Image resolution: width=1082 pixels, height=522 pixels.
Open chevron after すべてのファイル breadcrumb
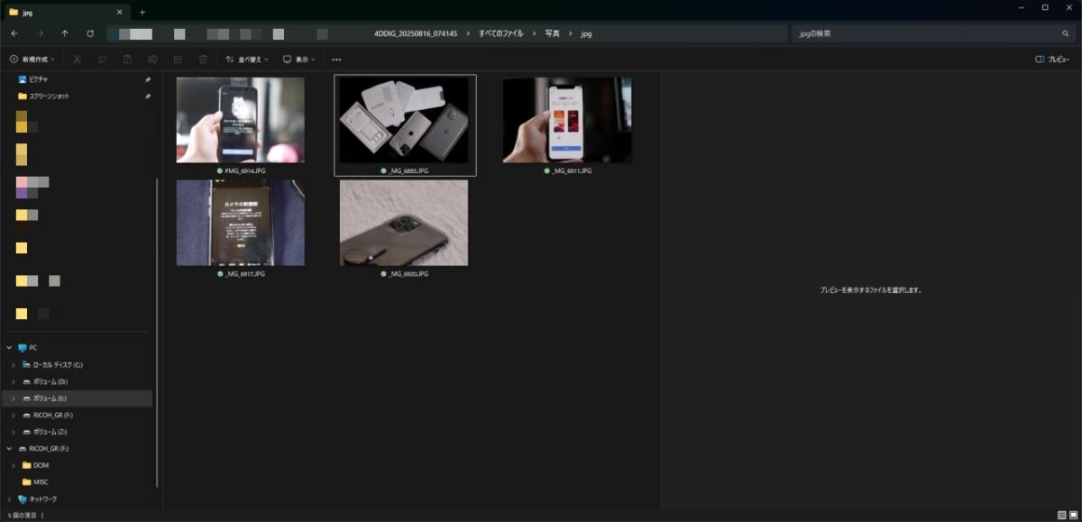[534, 33]
